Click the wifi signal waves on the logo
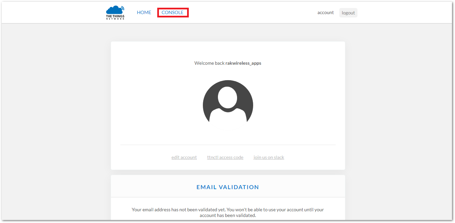Screen dimensions: 455x223 (x=122, y=8)
